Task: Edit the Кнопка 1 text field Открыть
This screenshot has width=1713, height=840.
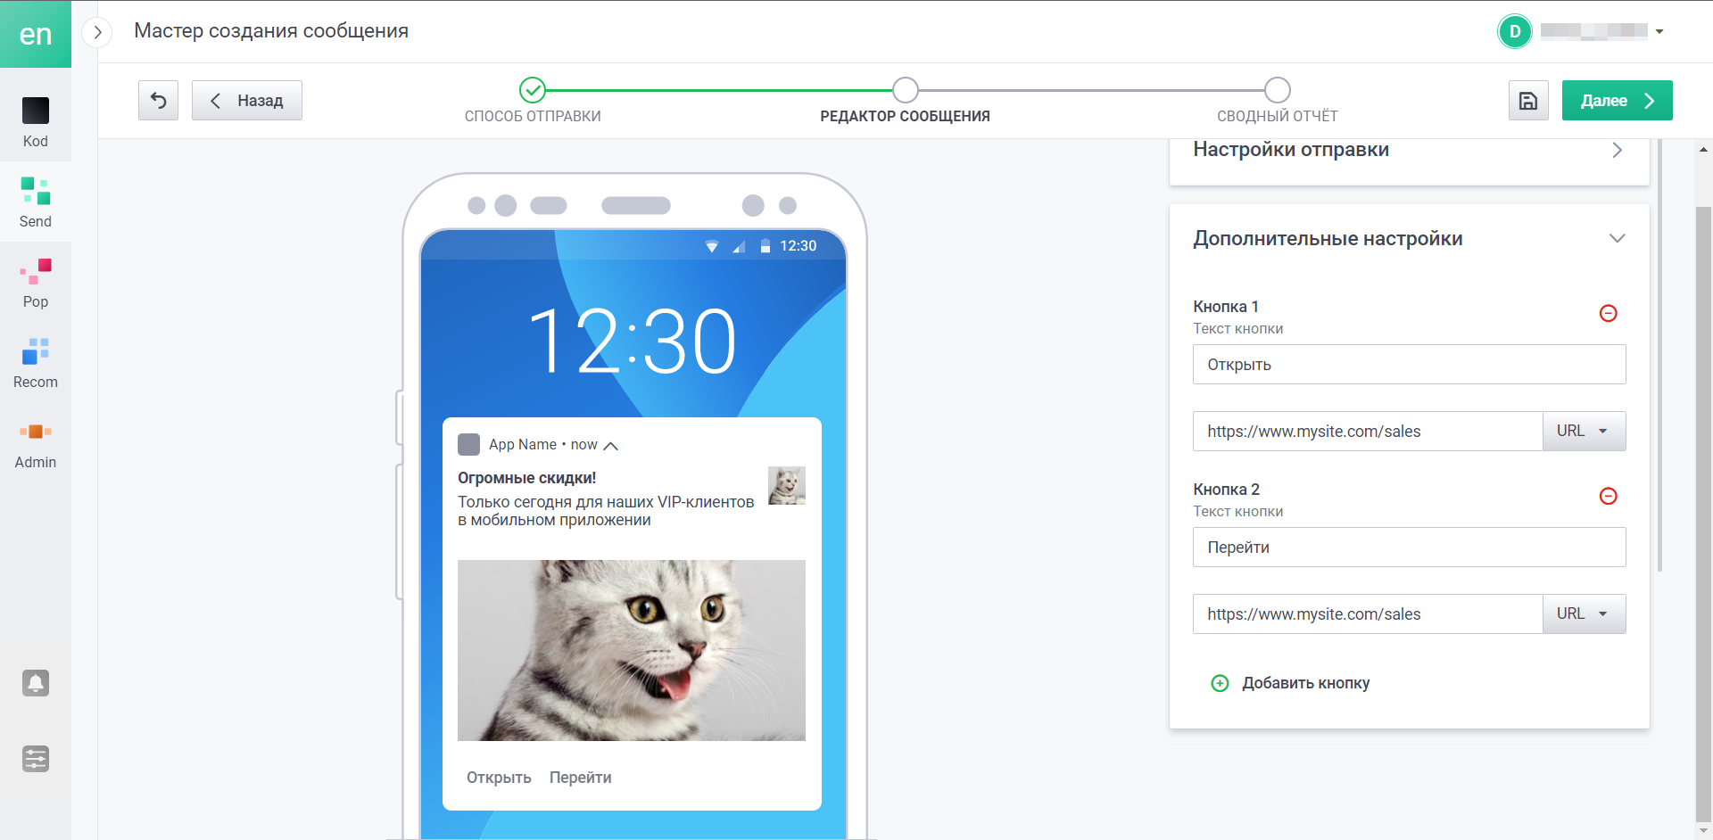Action: pyautogui.click(x=1409, y=364)
